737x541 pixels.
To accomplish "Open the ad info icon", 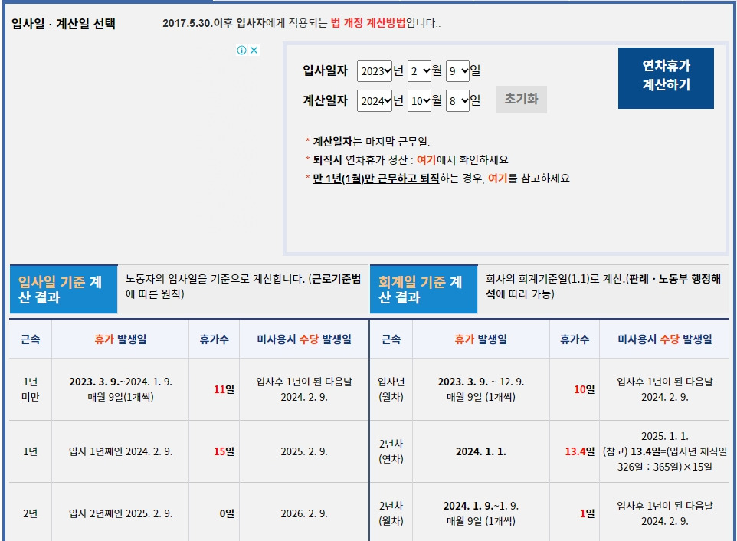I will coord(241,51).
